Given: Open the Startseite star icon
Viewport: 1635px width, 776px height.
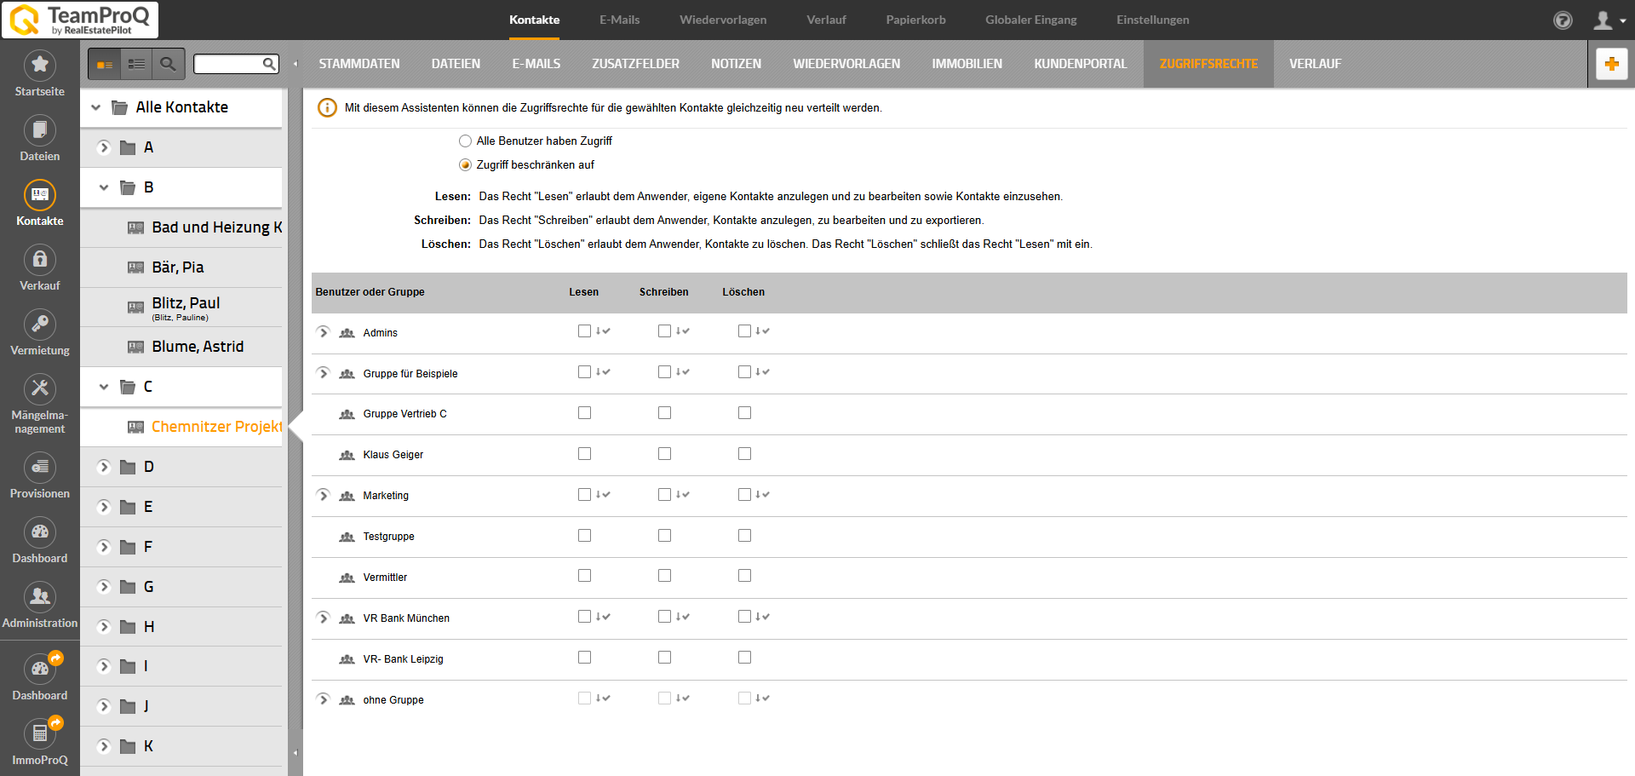Looking at the screenshot, I should click(39, 66).
